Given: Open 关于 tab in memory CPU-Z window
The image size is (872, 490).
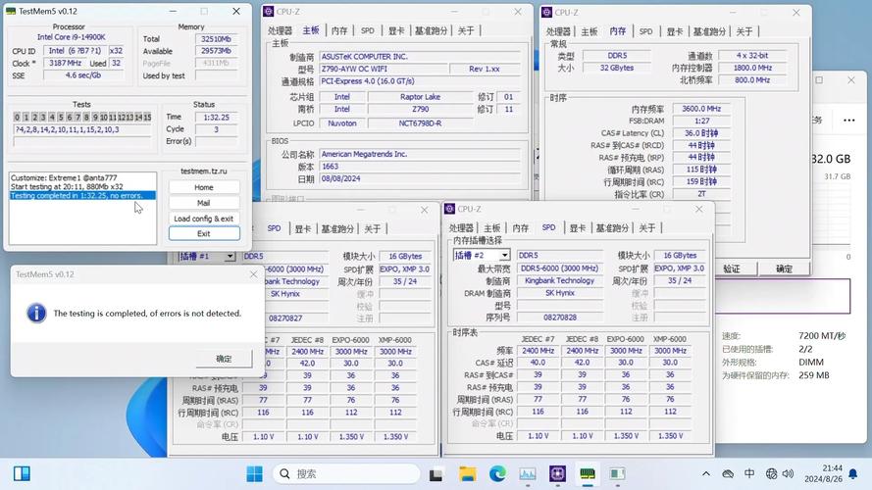Looking at the screenshot, I should [744, 31].
